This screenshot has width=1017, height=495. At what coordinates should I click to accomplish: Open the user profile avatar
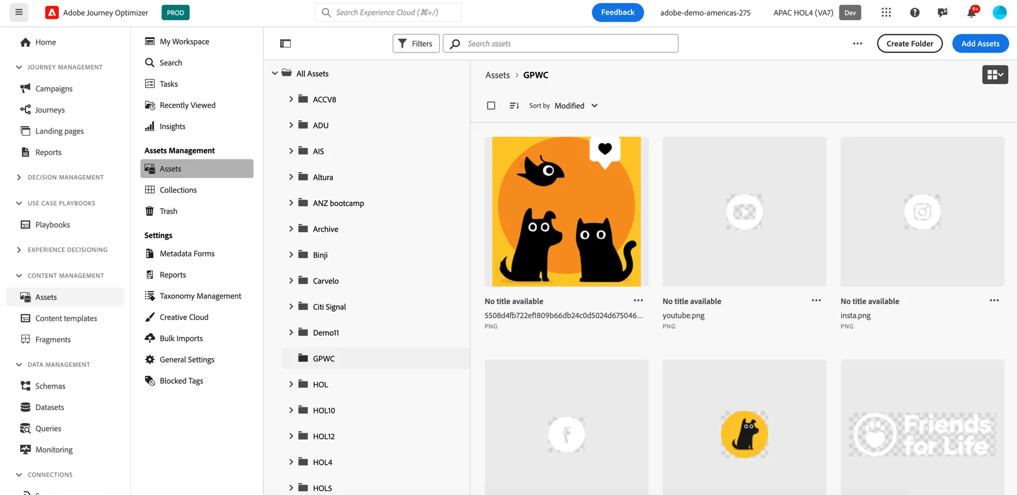(x=999, y=12)
